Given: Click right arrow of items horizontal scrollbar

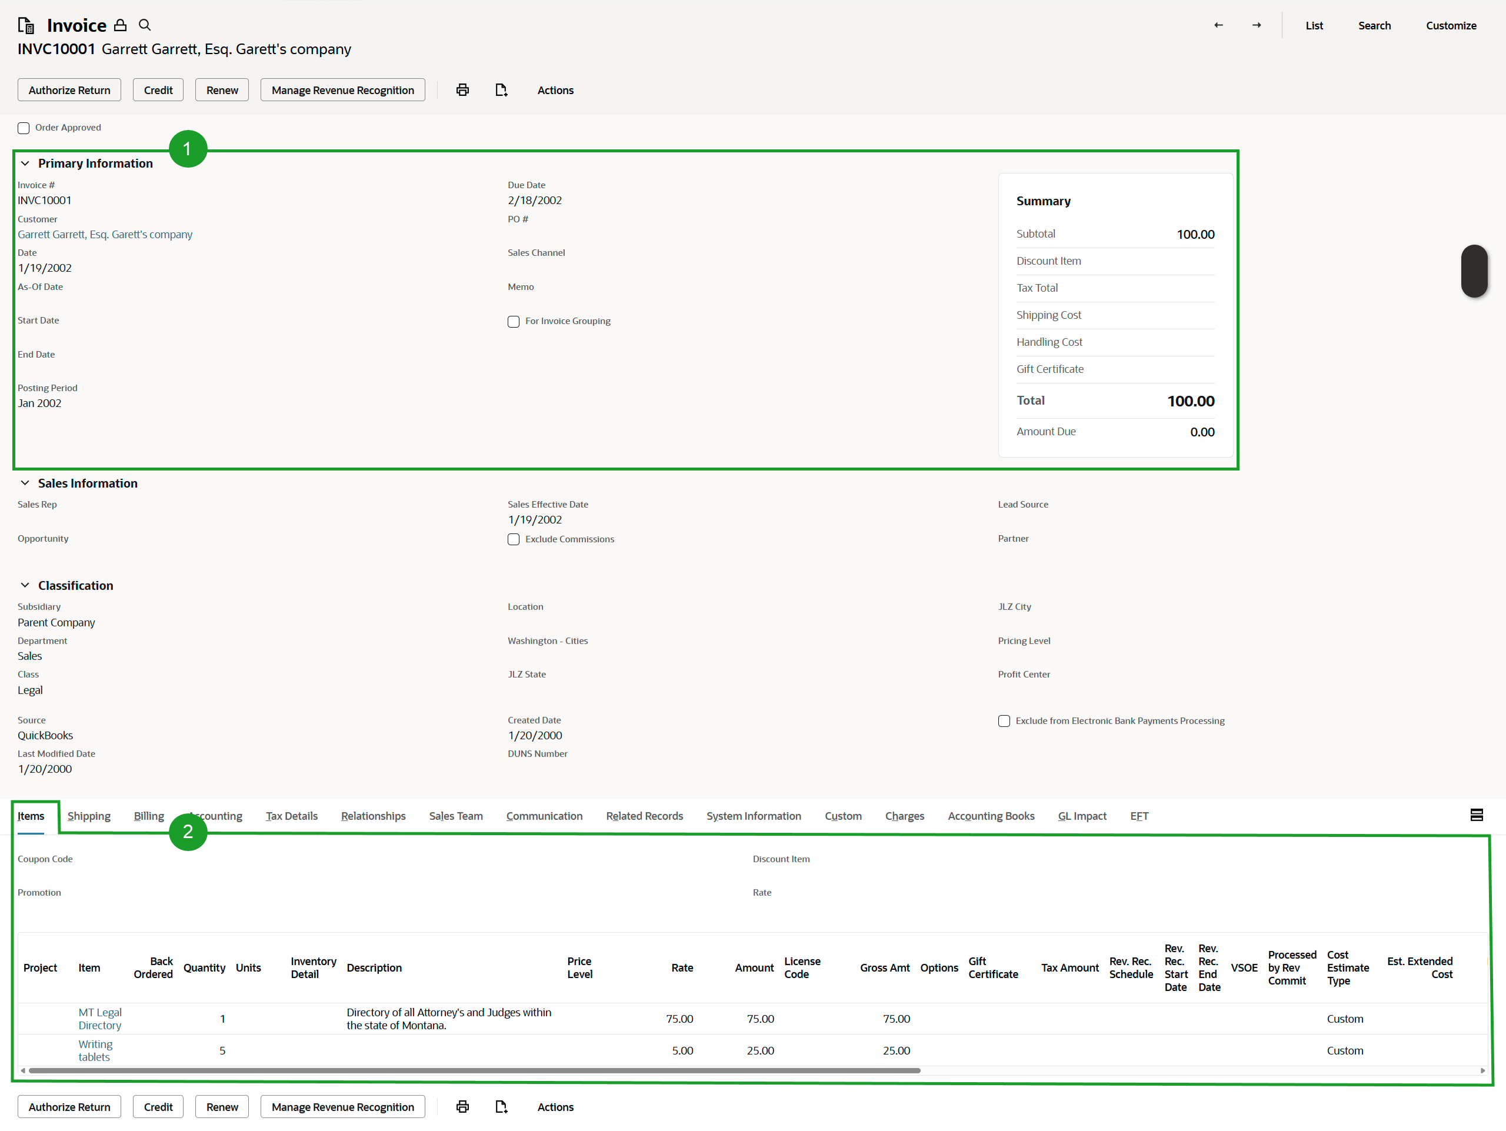Looking at the screenshot, I should pyautogui.click(x=1482, y=1070).
